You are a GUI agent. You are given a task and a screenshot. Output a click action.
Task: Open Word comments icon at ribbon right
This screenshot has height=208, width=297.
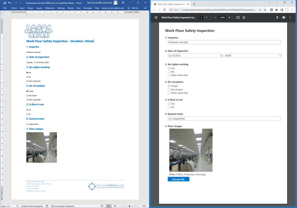click(145, 8)
